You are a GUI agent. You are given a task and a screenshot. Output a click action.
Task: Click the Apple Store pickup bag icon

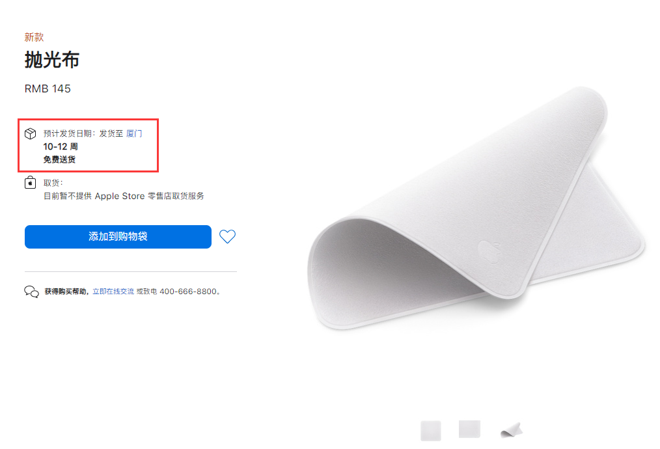coord(31,183)
